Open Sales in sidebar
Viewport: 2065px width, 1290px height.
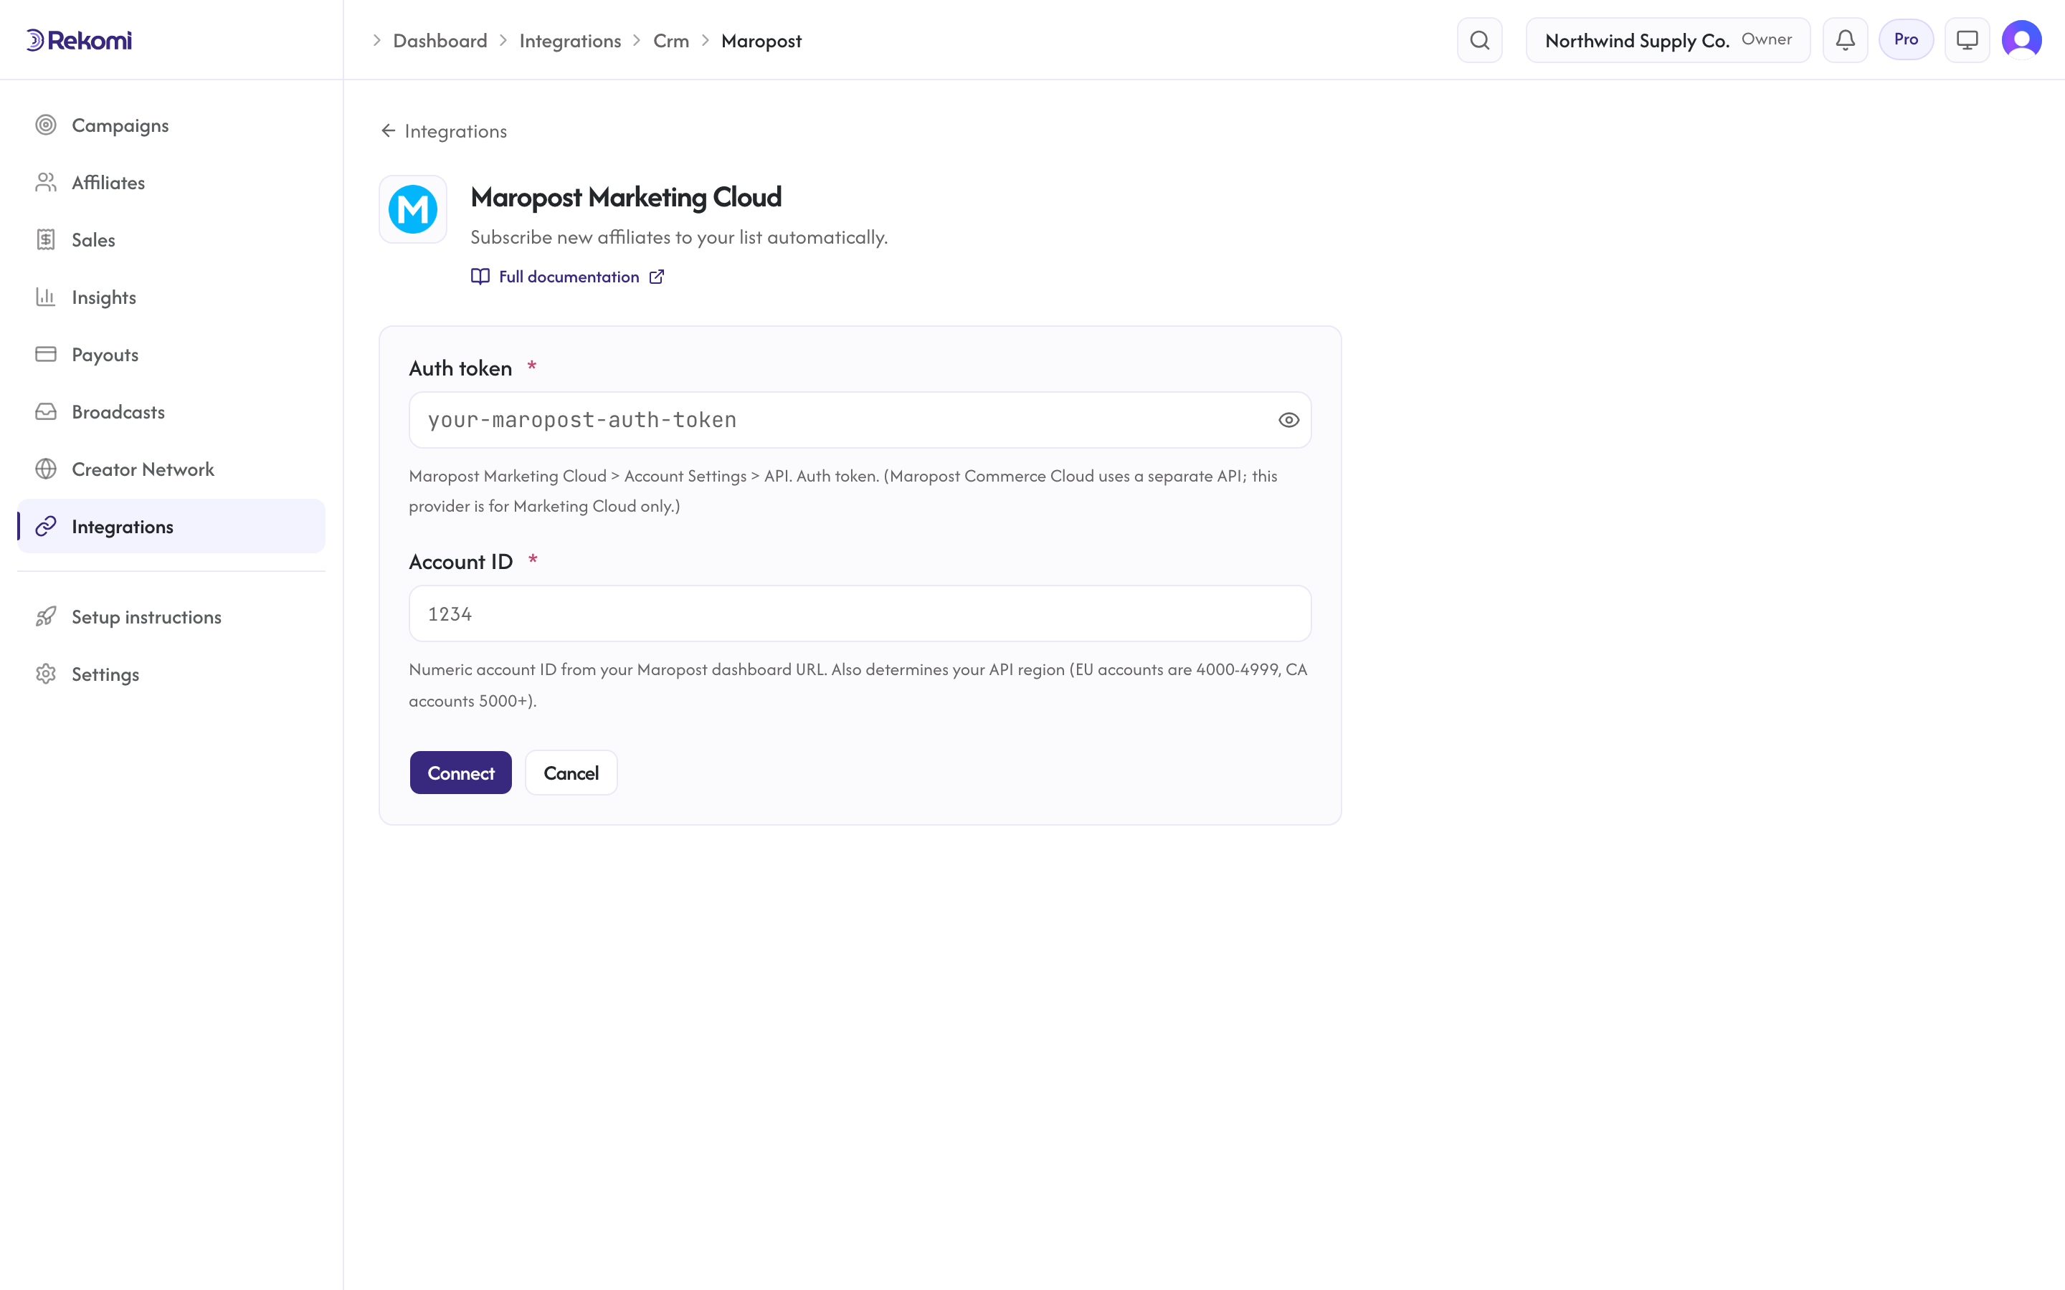coord(171,240)
